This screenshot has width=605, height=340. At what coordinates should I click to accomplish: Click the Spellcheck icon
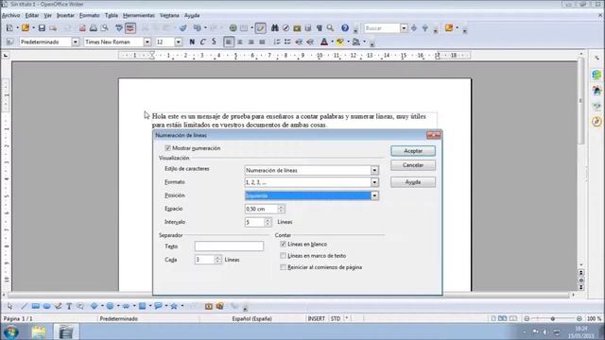[x=119, y=28]
